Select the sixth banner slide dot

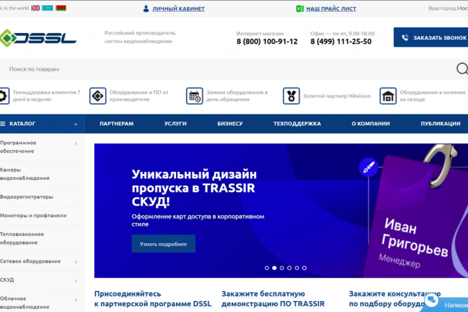pyautogui.click(x=304, y=268)
